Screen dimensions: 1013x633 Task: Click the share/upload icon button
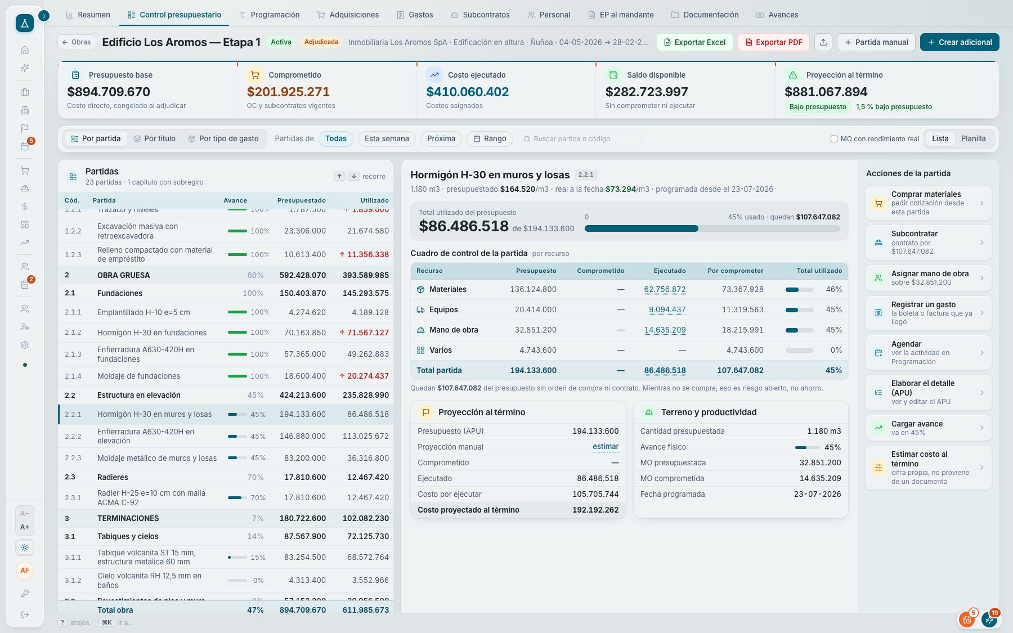pyautogui.click(x=823, y=42)
